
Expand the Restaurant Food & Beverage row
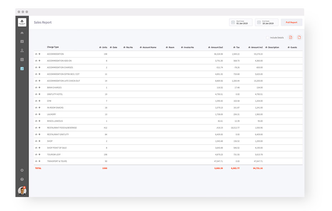pyautogui.click(x=39, y=128)
